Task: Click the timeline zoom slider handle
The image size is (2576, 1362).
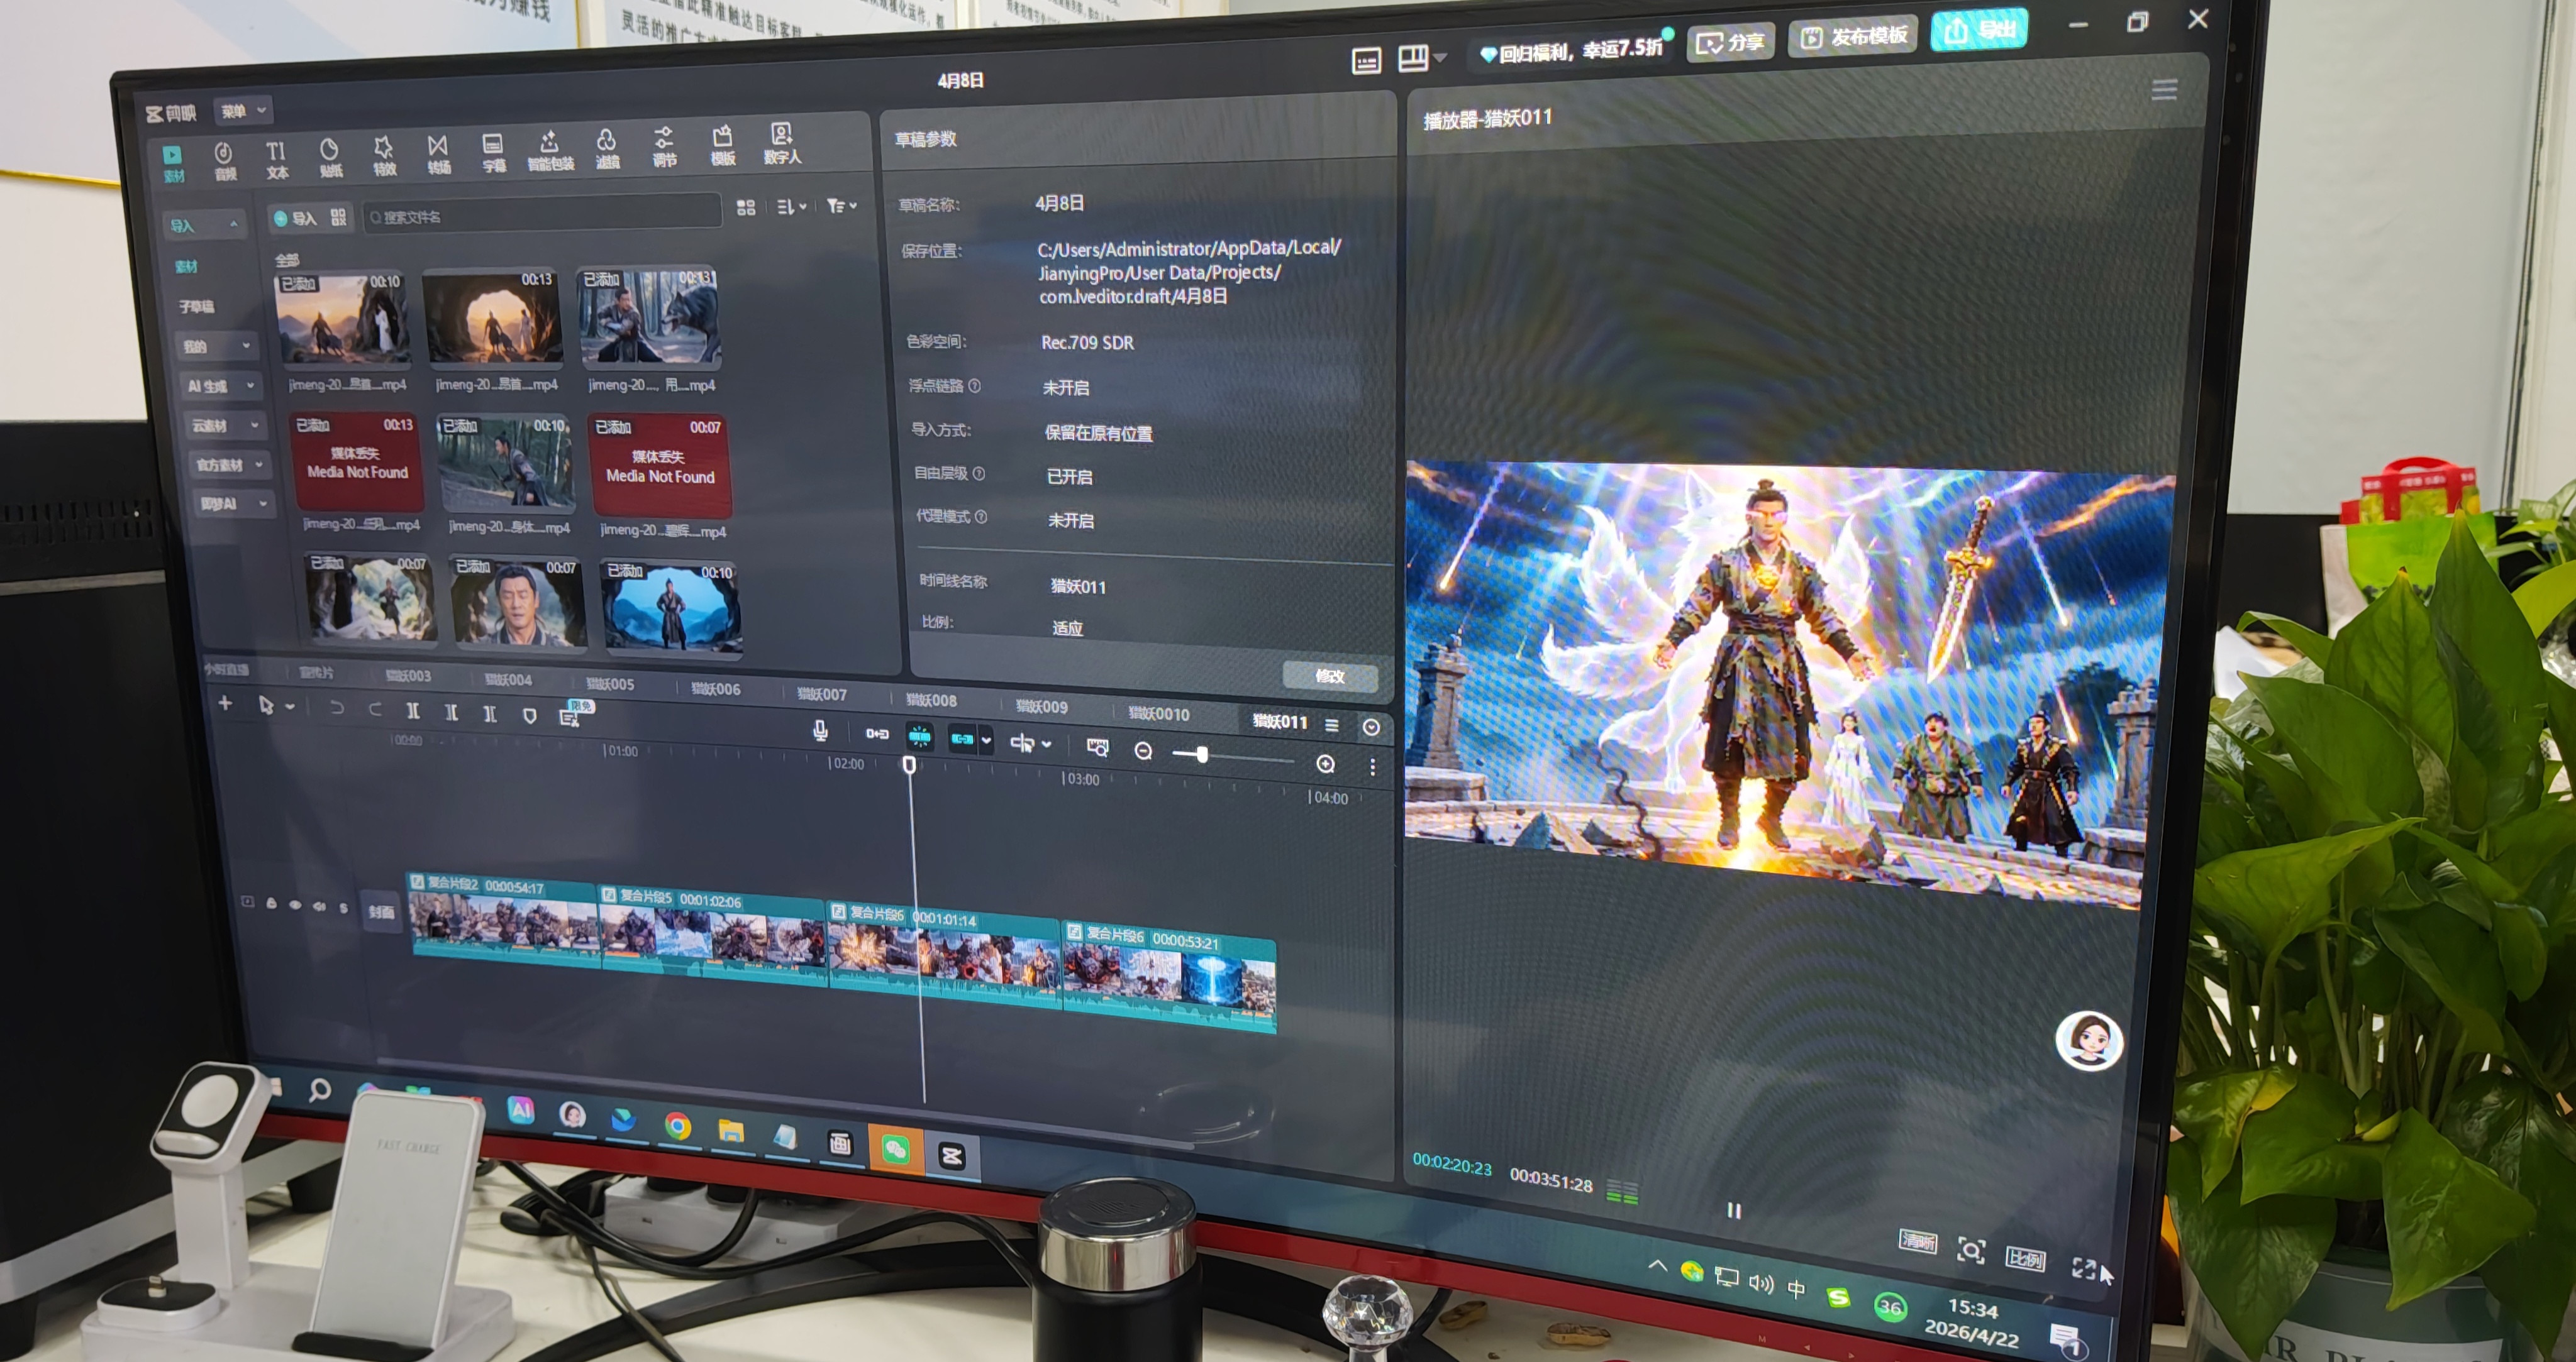Action: pyautogui.click(x=1202, y=754)
